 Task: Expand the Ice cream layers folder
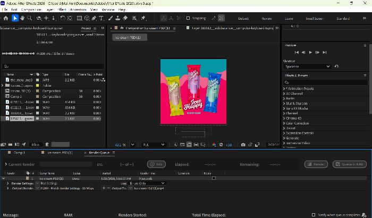tap(2, 85)
